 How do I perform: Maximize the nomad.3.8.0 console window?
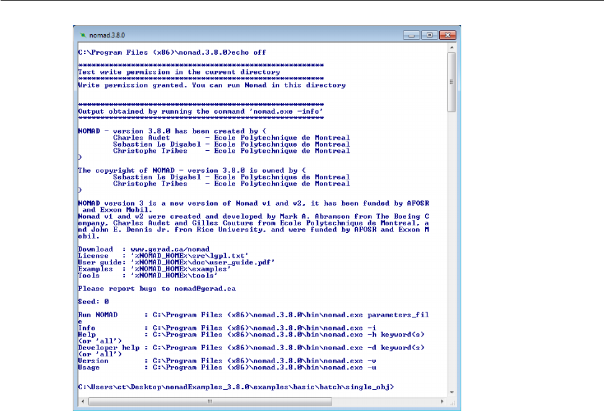(x=429, y=35)
